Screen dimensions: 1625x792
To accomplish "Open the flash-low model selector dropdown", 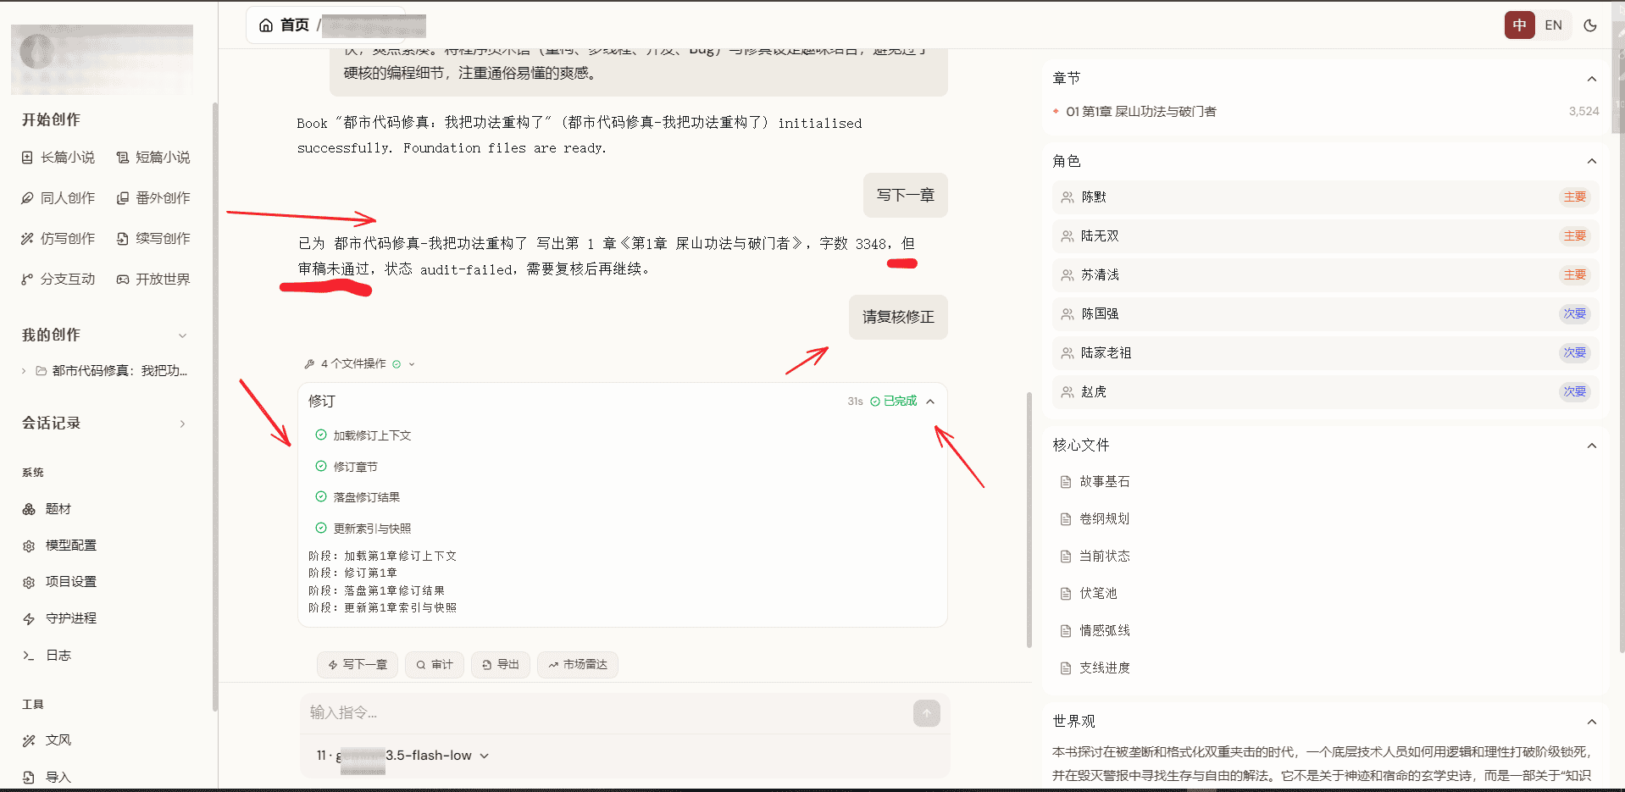I will (x=402, y=756).
